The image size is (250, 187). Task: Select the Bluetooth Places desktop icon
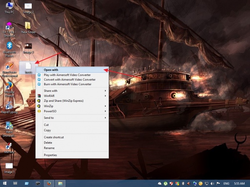(9, 49)
